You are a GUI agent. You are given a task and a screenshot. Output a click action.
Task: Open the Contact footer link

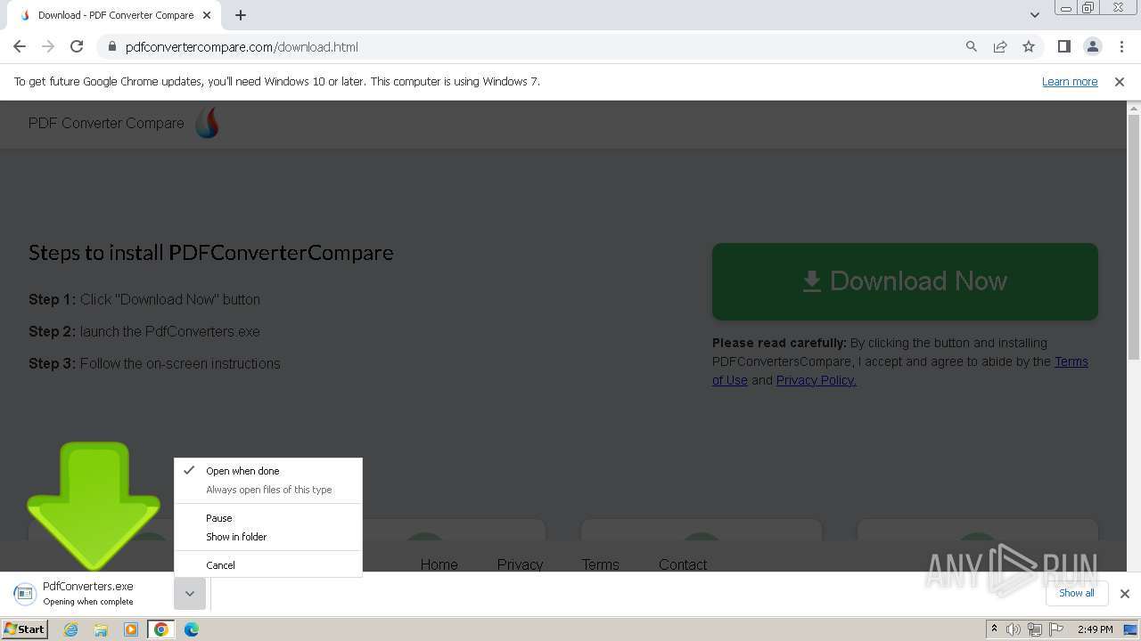[x=683, y=564]
